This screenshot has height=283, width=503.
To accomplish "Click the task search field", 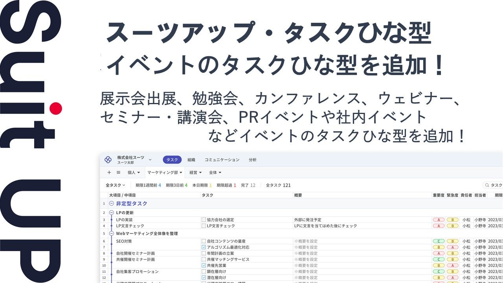I will [493, 185].
